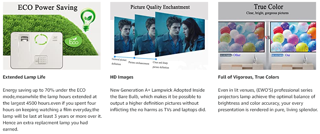Image resolution: width=320 pixels, height=134 pixels.
Task: Click the 'General picture definition' caption
Action: [x=119, y=62]
